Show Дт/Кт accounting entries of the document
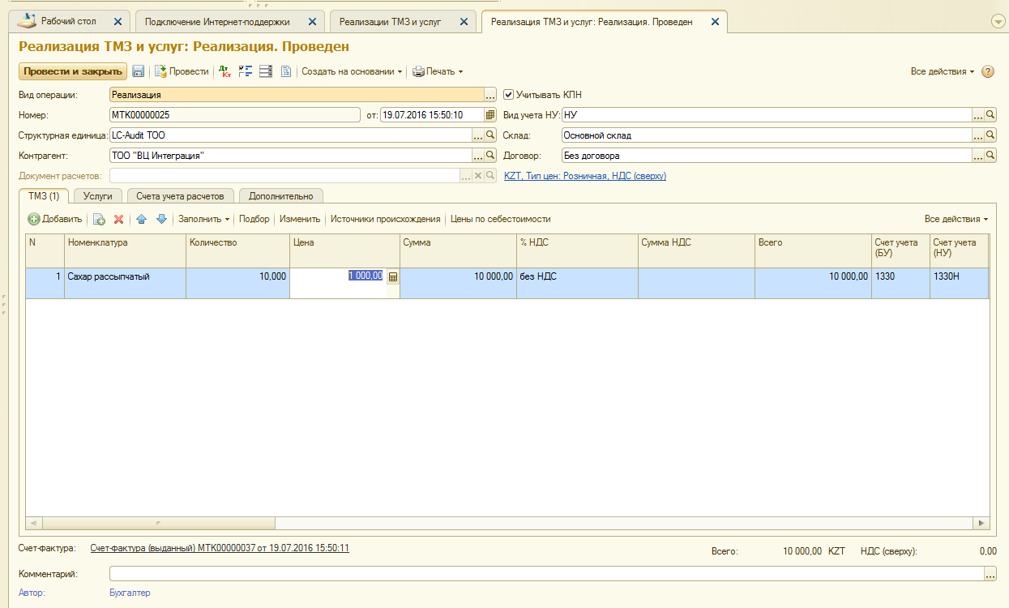This screenshot has width=1009, height=608. pos(224,71)
